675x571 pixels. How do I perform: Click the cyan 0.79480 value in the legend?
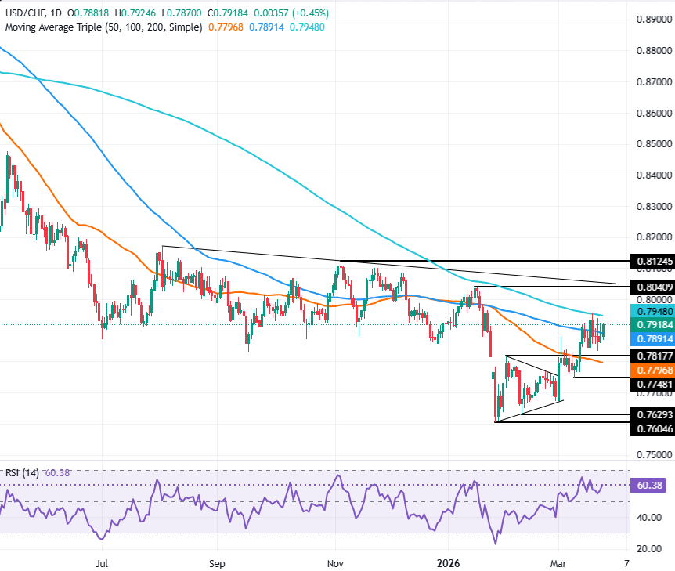[305, 27]
